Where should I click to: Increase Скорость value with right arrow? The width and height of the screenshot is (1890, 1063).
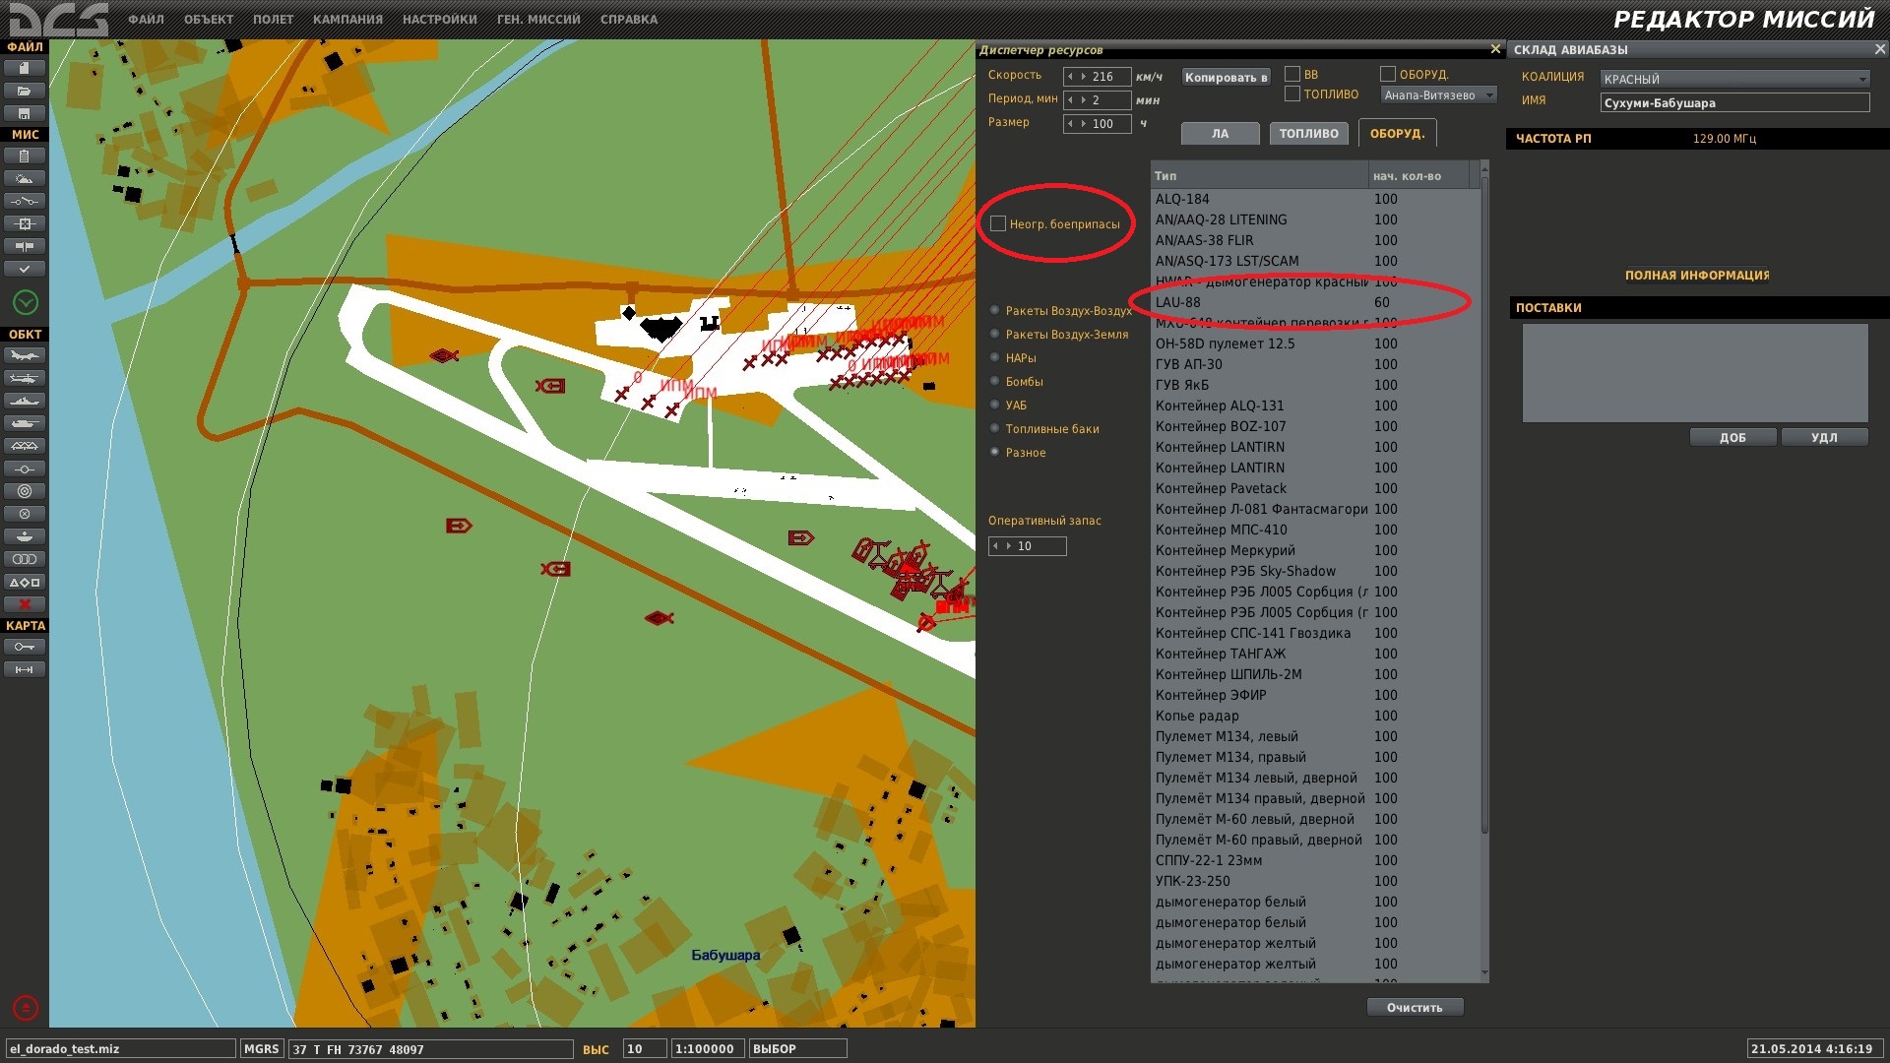coord(1084,76)
